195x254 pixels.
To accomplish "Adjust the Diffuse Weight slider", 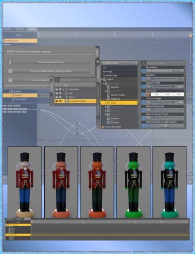I will [163, 86].
